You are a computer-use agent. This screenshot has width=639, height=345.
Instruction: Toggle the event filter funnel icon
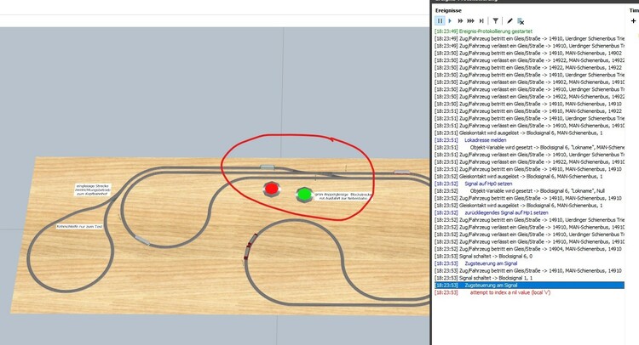[x=495, y=20]
